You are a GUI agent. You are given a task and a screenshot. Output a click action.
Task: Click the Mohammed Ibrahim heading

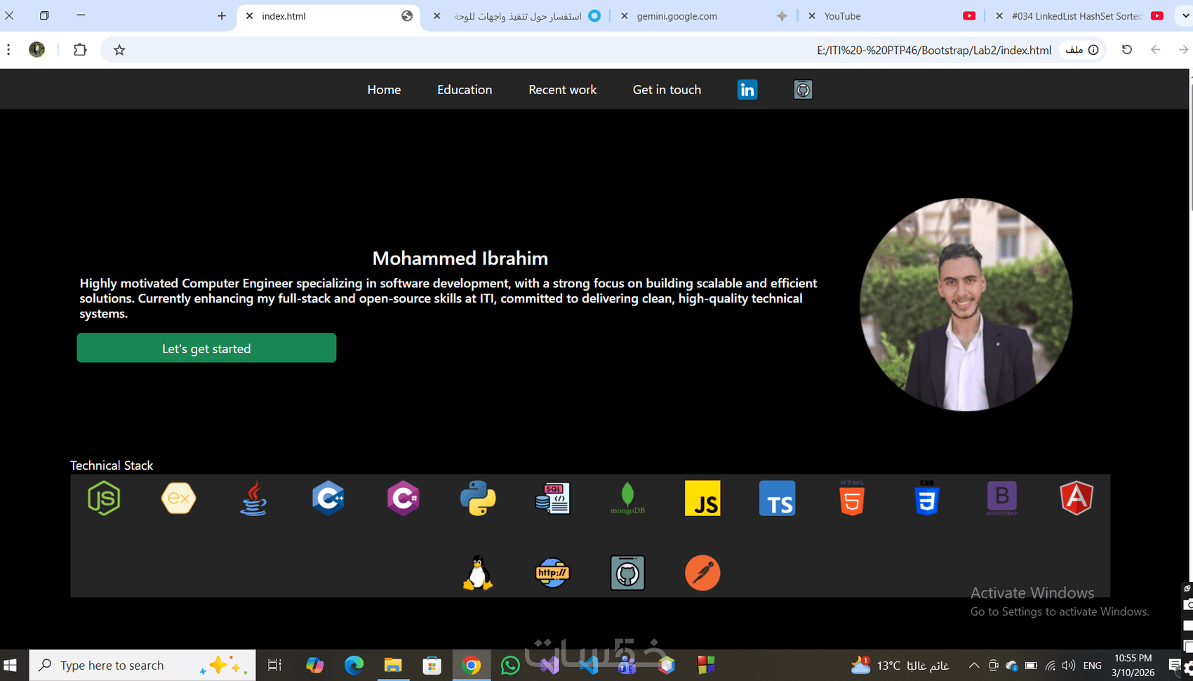[x=460, y=258]
